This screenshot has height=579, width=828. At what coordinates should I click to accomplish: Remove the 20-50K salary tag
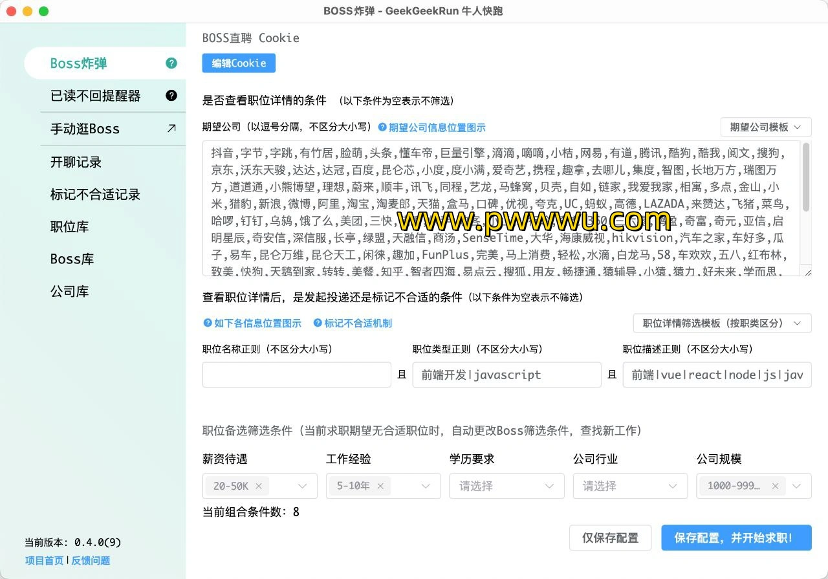pos(259,486)
